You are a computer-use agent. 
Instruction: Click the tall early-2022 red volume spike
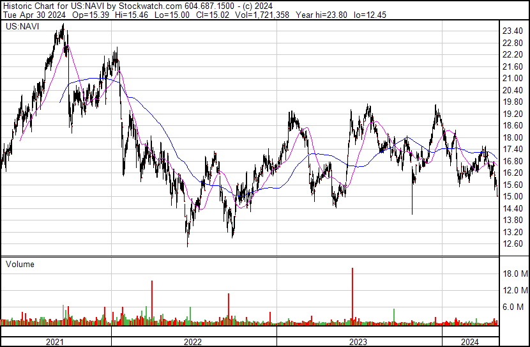152,303
